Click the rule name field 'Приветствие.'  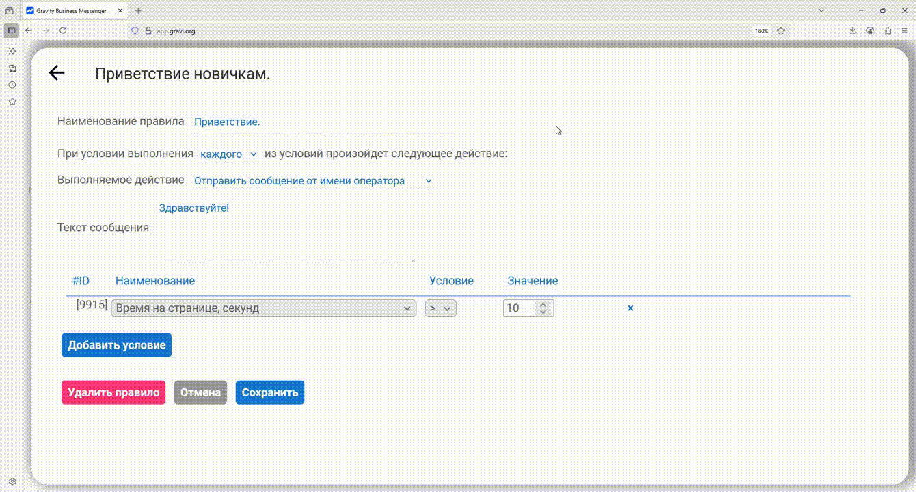(227, 122)
